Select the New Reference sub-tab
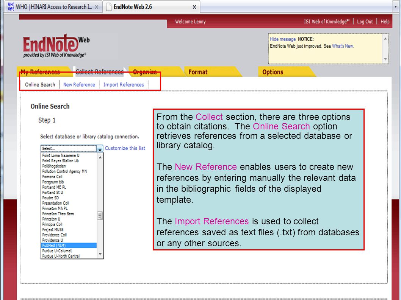The width and height of the screenshot is (401, 300). (79, 84)
